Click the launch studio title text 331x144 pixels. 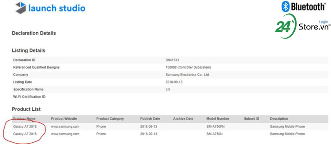pyautogui.click(x=57, y=8)
